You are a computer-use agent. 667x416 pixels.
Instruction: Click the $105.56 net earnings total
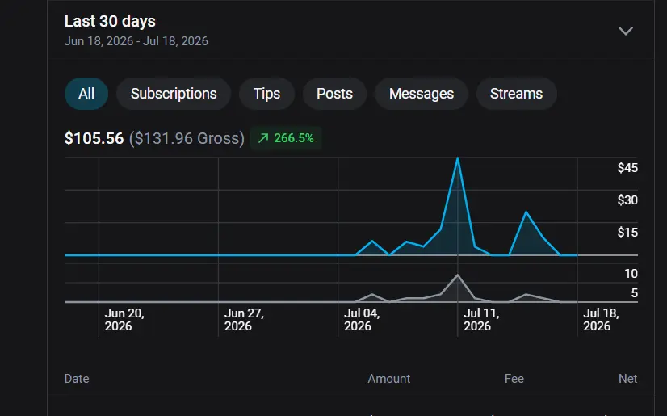[94, 138]
